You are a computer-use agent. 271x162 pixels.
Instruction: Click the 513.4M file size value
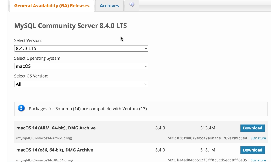208,128
